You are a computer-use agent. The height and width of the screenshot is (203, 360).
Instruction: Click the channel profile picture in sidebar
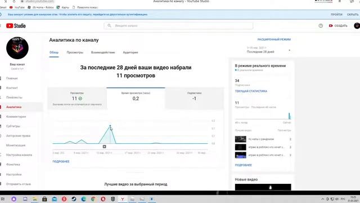coord(17,48)
